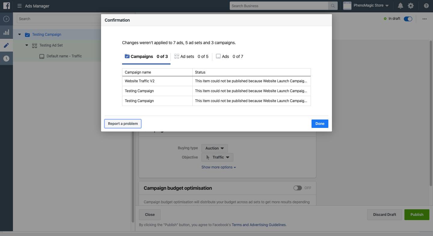Click the Default name - Traffic ad icon
This screenshot has width=433, height=236.
pyautogui.click(x=42, y=56)
